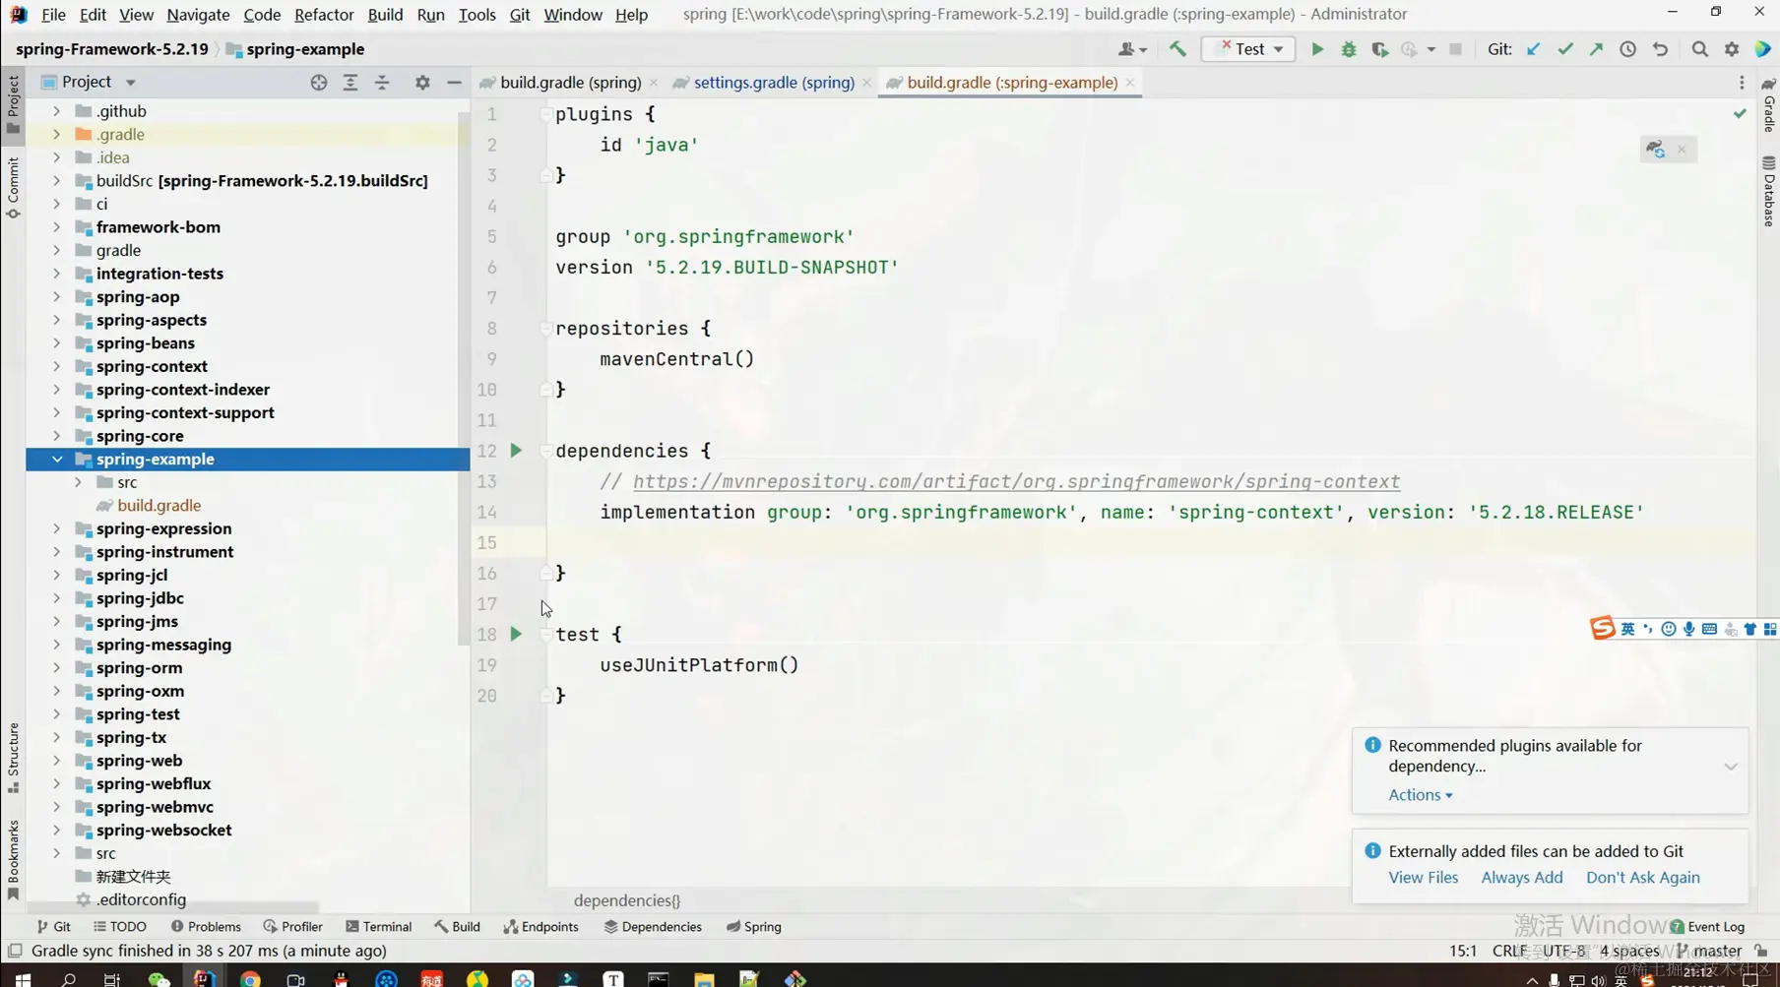Click the rollback undo icon
1780x987 pixels.
coord(1660,49)
